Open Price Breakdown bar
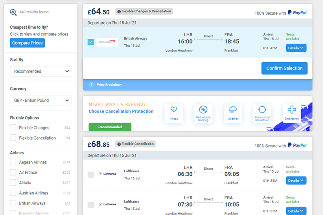 (x=197, y=85)
